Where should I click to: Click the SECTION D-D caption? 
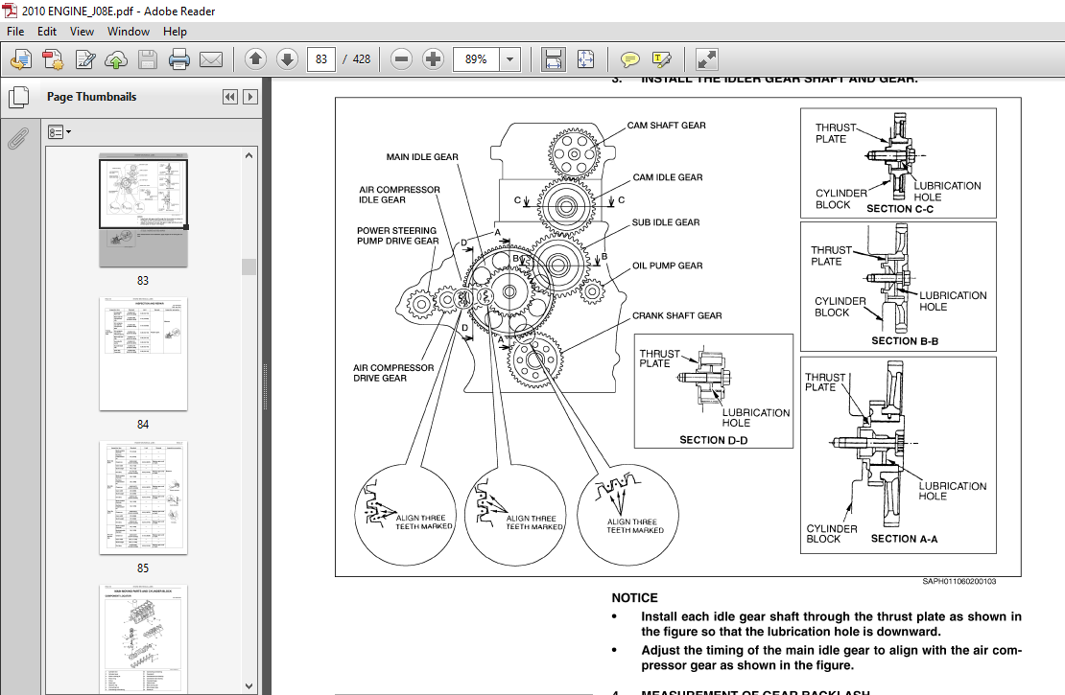click(x=714, y=440)
